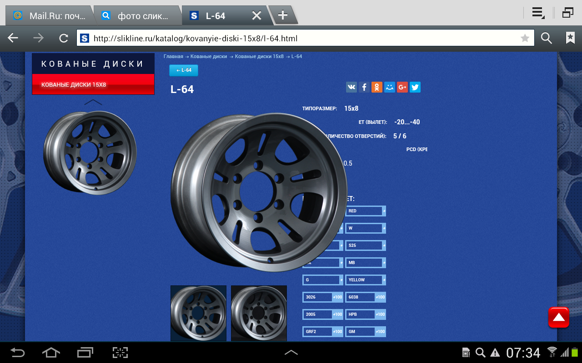Click up chevron above left wheel thumbnail
This screenshot has width=582, height=363.
click(x=93, y=102)
